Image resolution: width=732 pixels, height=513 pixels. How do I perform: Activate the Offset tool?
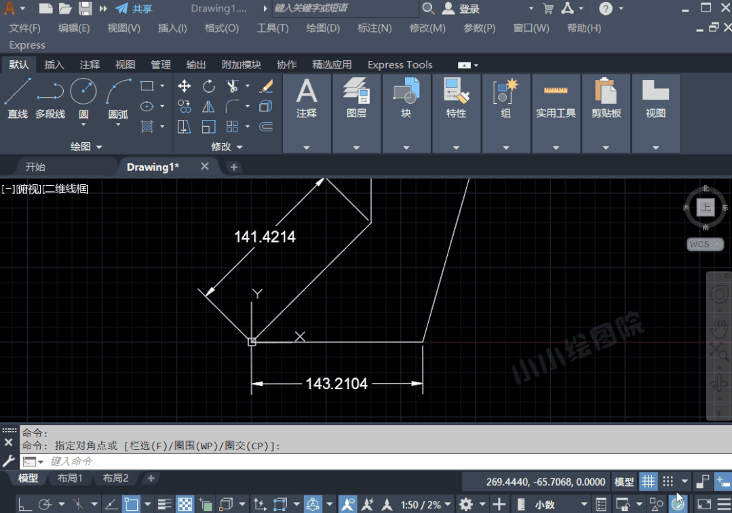tap(266, 126)
